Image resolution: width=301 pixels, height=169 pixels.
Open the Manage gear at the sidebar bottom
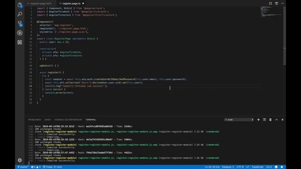pos(20,160)
